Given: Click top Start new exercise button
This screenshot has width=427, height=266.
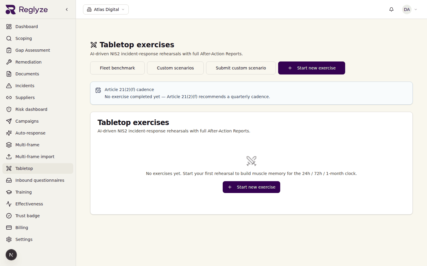Looking at the screenshot, I should click(312, 68).
